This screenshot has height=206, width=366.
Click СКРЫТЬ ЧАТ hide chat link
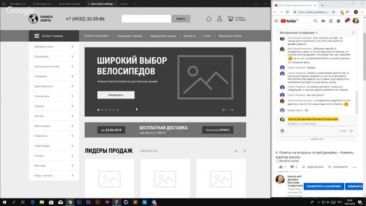[x=317, y=139]
